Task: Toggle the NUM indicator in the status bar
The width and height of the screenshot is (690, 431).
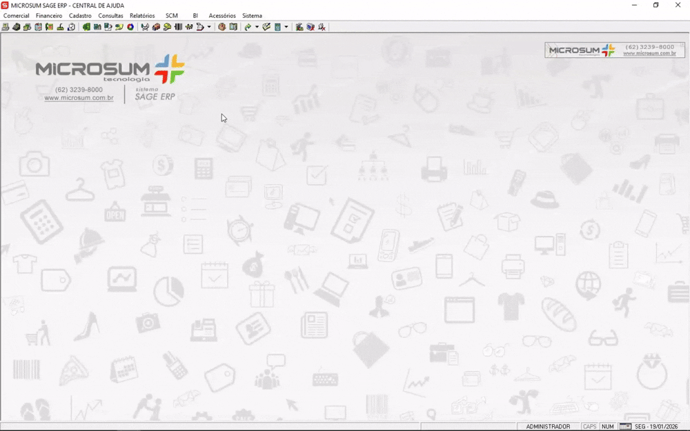Action: [608, 426]
